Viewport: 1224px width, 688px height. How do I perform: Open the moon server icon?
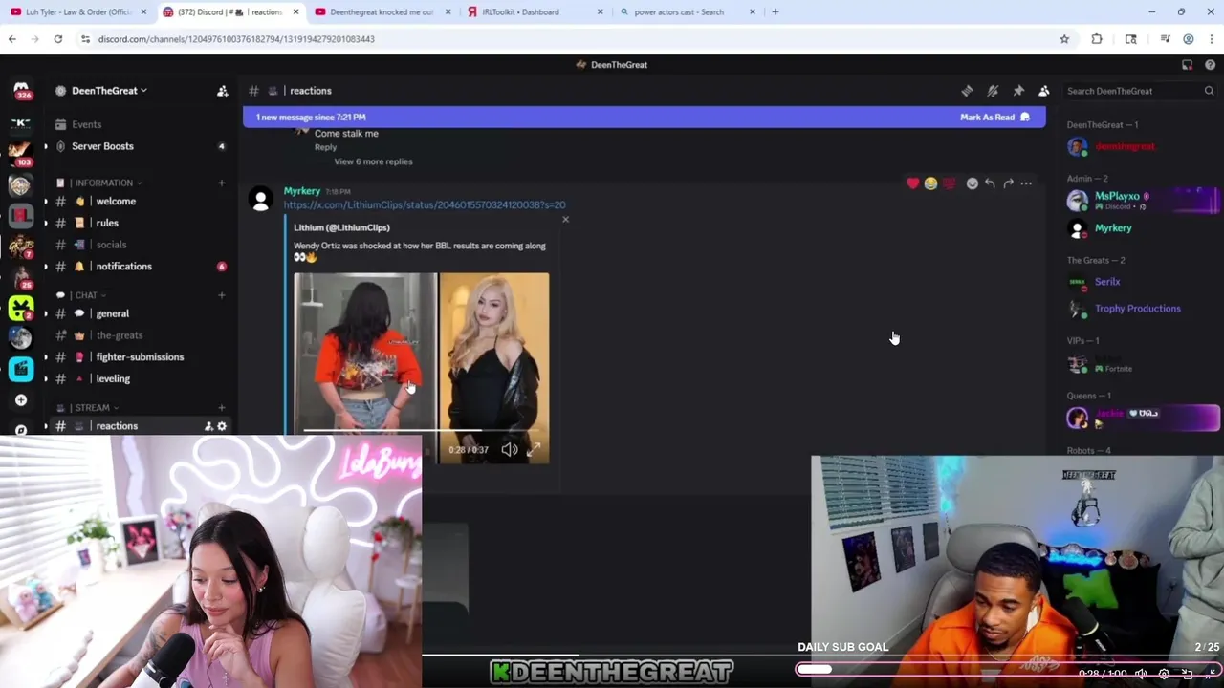(x=21, y=339)
